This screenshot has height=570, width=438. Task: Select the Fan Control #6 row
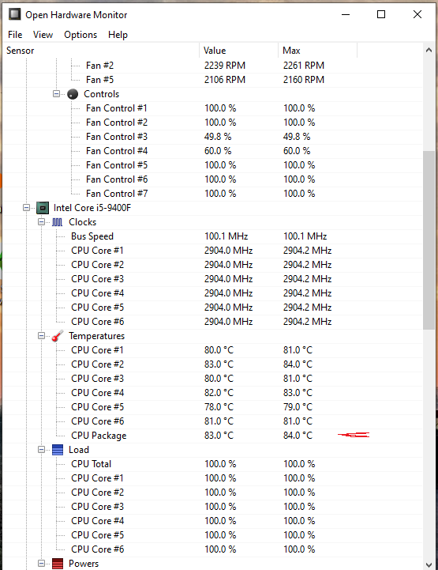212,179
